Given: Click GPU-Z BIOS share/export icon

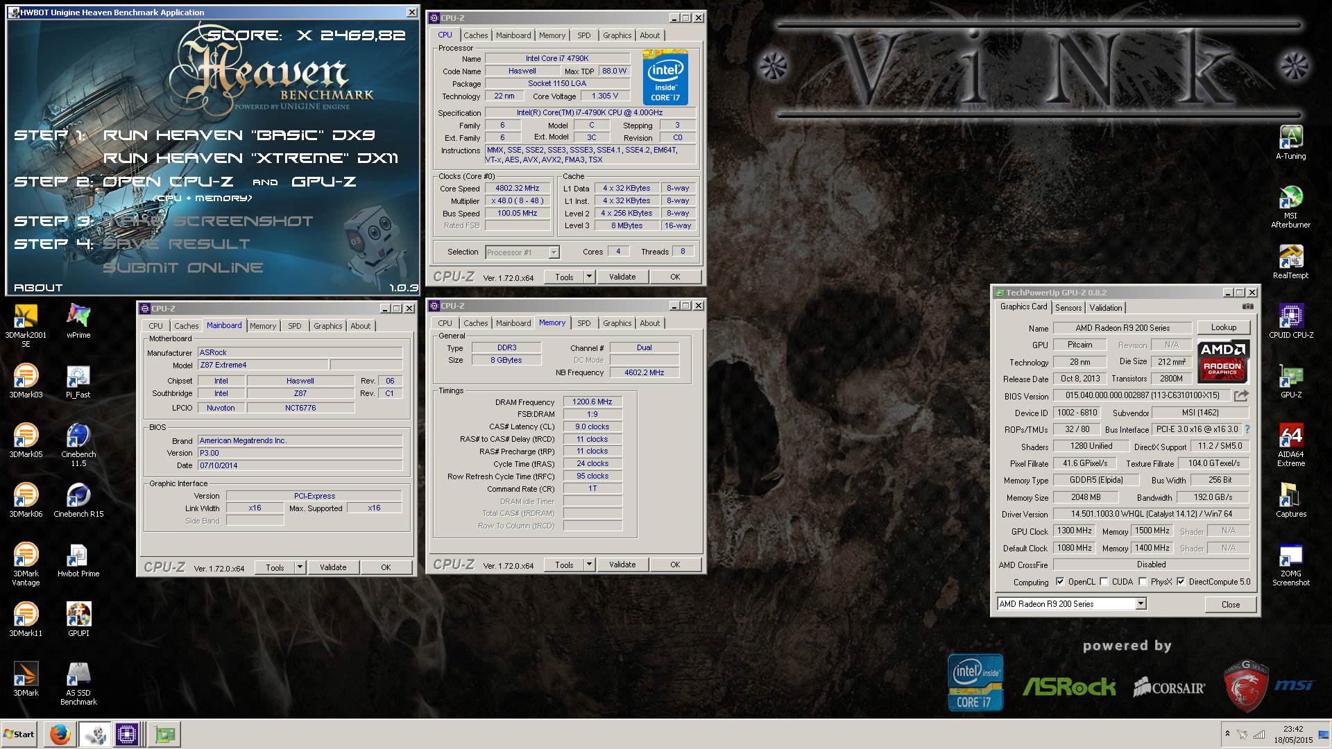Looking at the screenshot, I should coord(1241,395).
